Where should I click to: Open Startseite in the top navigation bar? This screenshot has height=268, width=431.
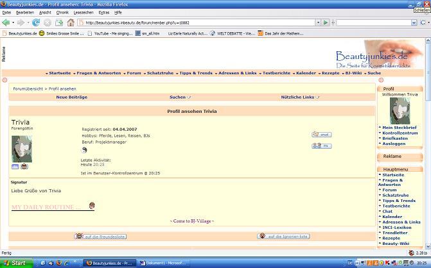(60, 73)
